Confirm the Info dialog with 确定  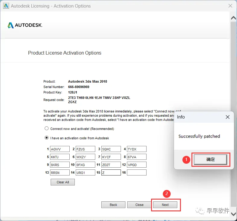click(210, 159)
